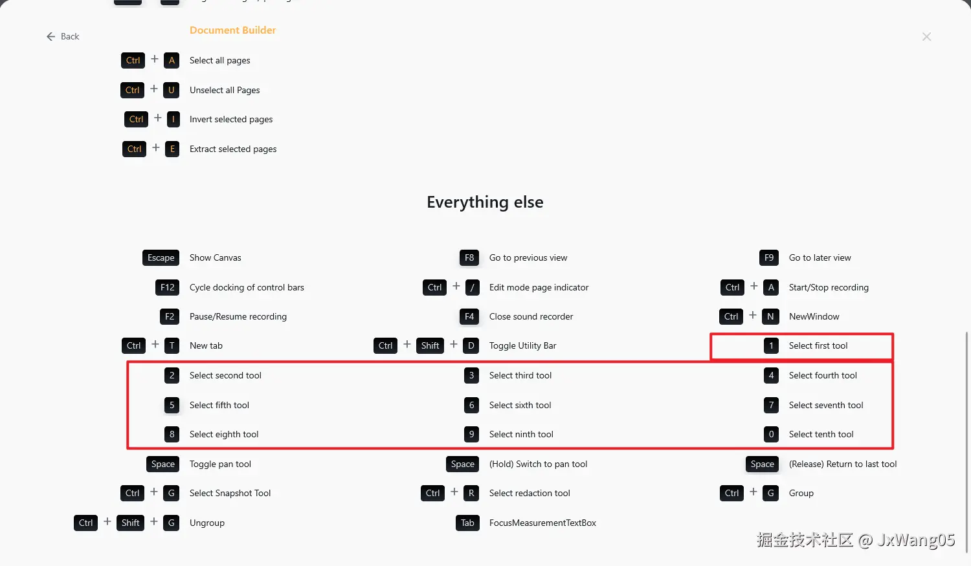Click the "Select first tool" shortcut label
The width and height of the screenshot is (971, 566).
point(818,345)
